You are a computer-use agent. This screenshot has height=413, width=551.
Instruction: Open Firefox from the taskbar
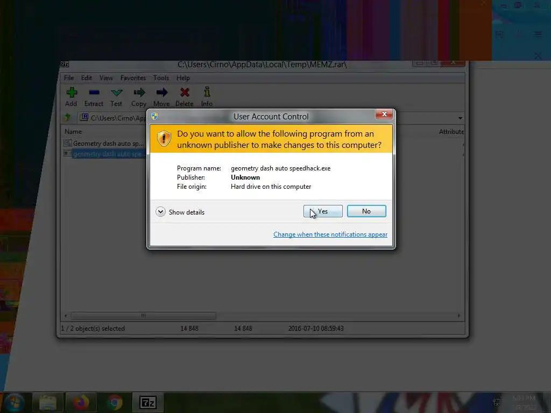click(81, 402)
